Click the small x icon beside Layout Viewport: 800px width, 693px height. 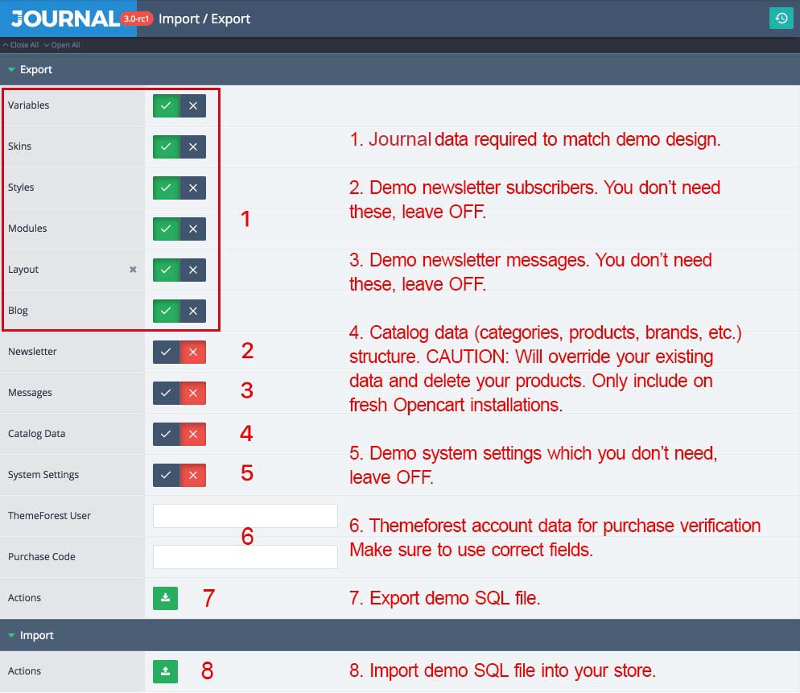tap(133, 270)
